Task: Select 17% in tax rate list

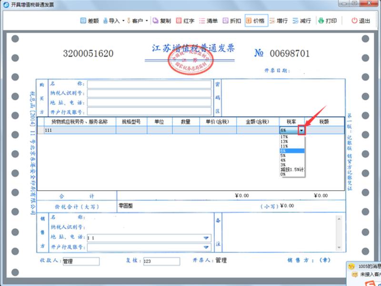Action: (292, 137)
